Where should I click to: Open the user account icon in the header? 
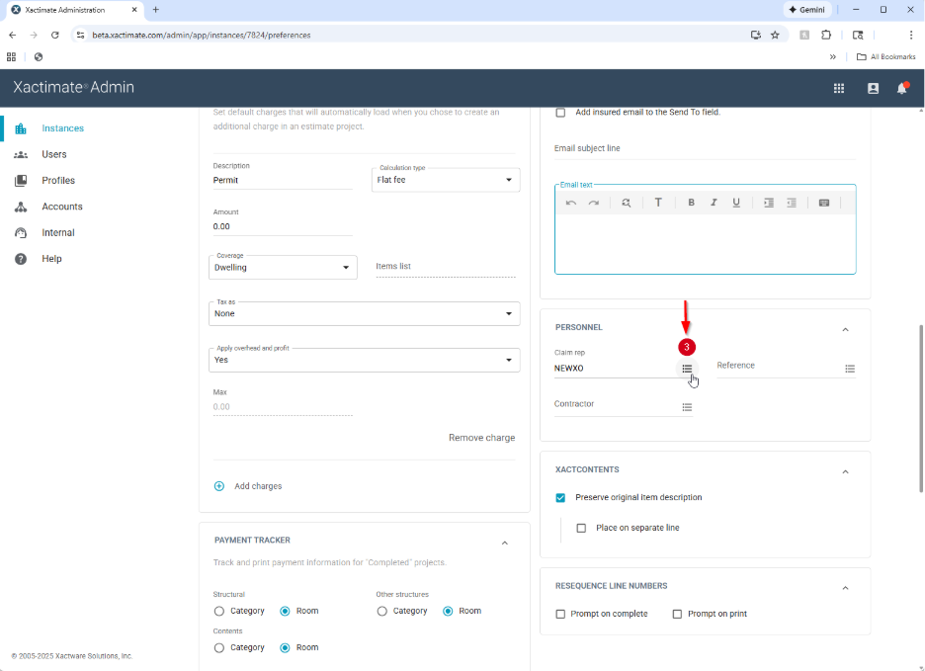tap(873, 88)
